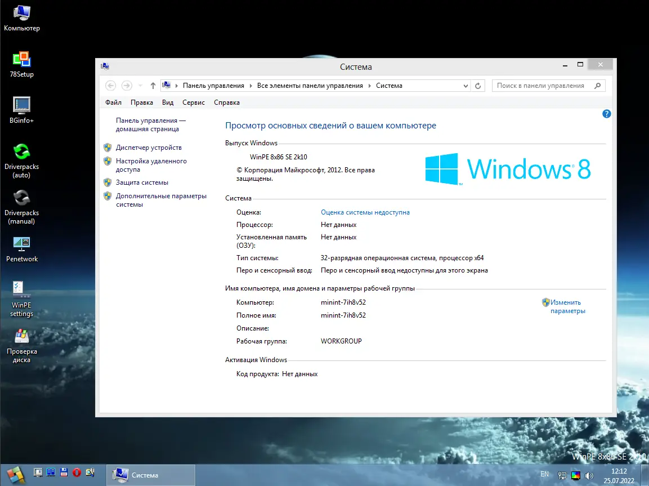Click the forward navigation arrow
The image size is (649, 486).
(x=127, y=86)
